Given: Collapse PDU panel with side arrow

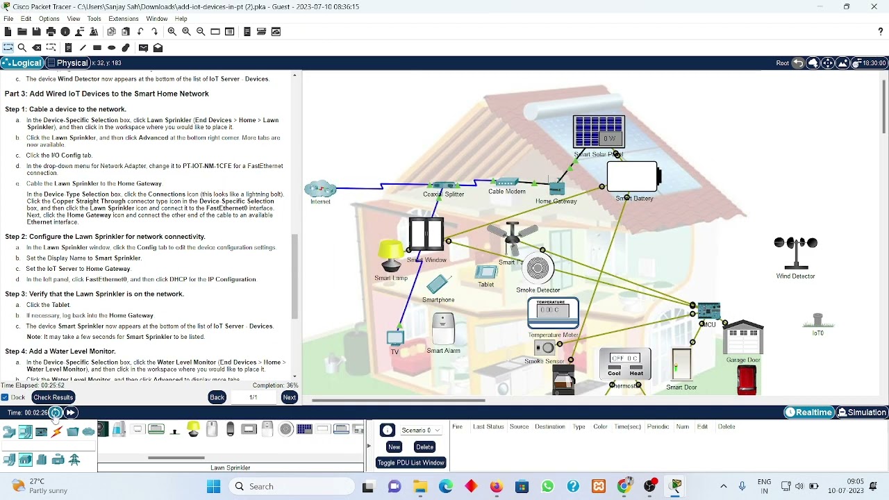Looking at the screenshot, I should coord(368,446).
